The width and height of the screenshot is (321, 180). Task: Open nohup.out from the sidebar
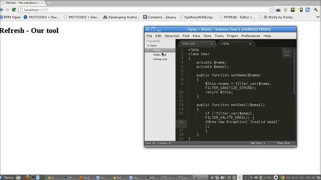[x=160, y=59]
